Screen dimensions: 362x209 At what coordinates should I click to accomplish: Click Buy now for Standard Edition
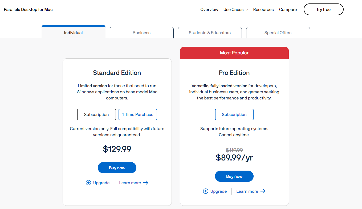pos(117,168)
